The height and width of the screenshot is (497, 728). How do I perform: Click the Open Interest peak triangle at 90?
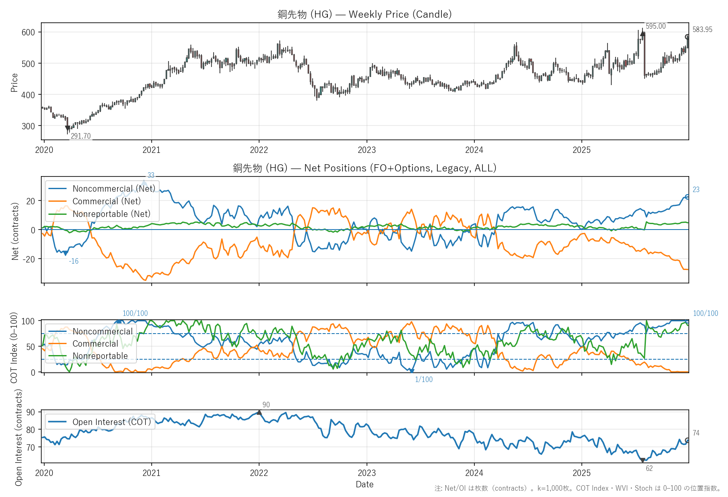click(x=259, y=412)
